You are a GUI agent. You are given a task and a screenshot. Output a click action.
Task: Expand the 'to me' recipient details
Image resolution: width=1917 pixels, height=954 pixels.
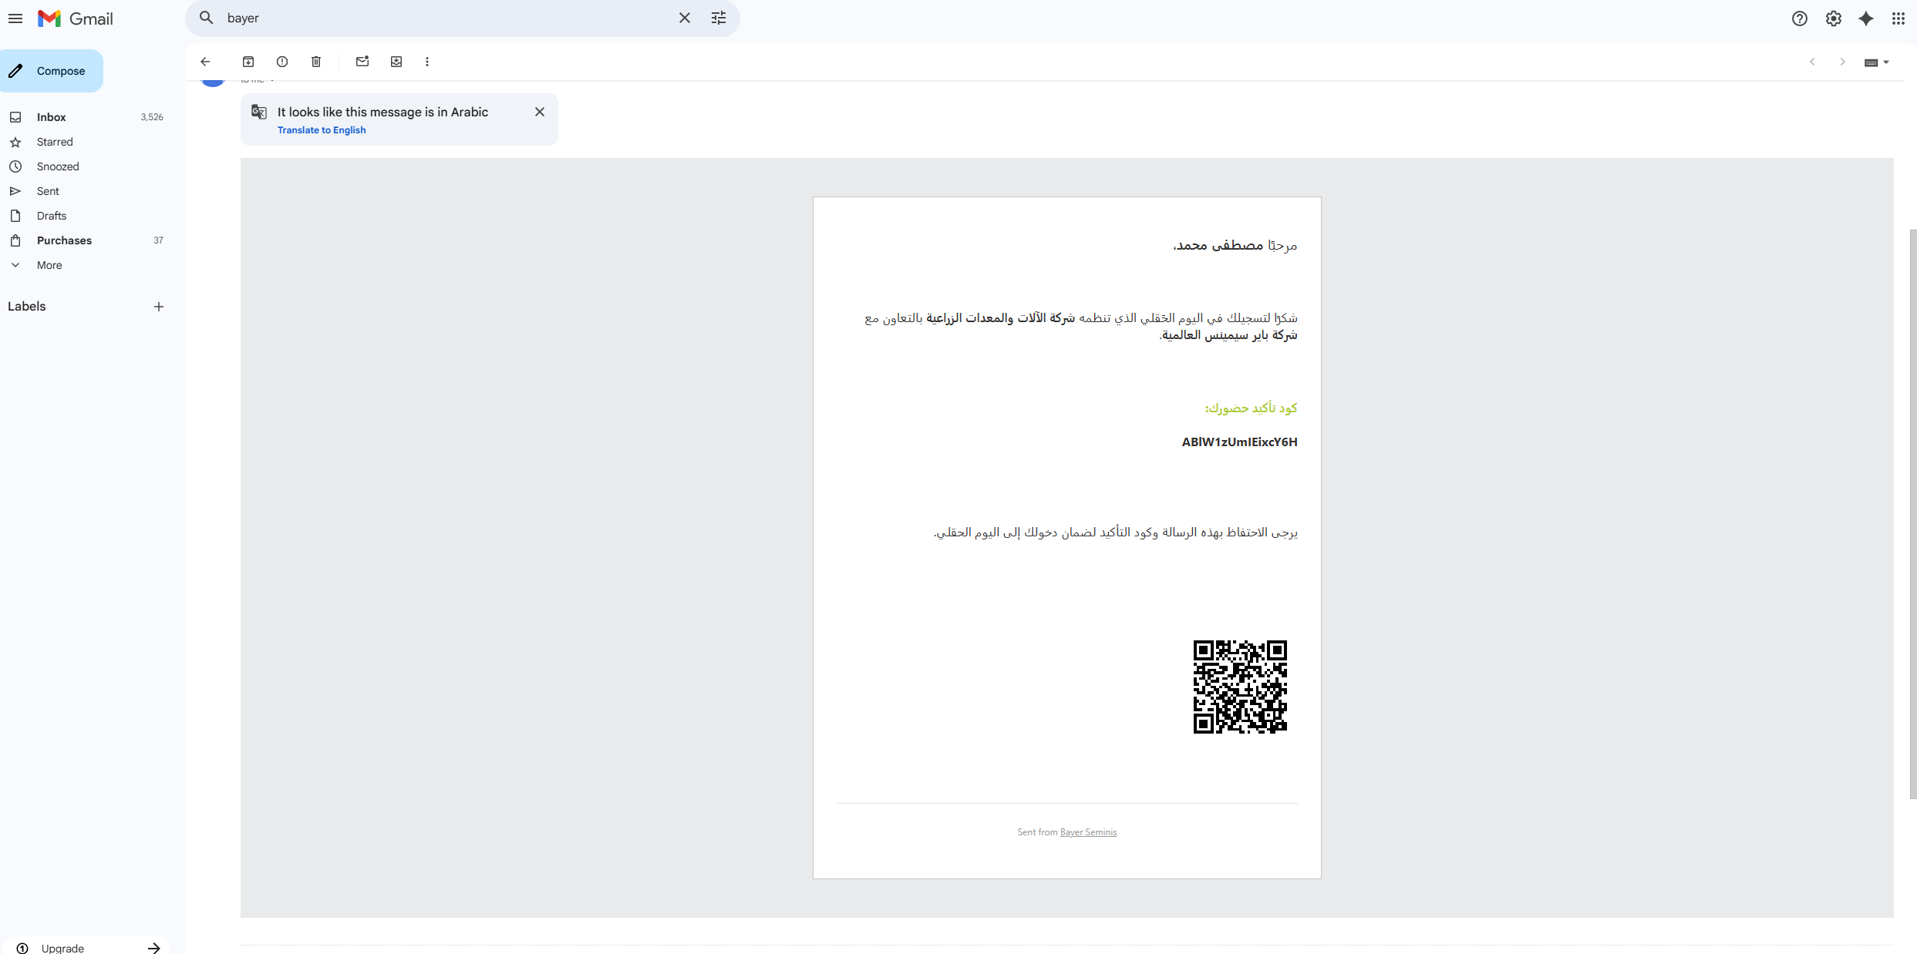coord(272,79)
